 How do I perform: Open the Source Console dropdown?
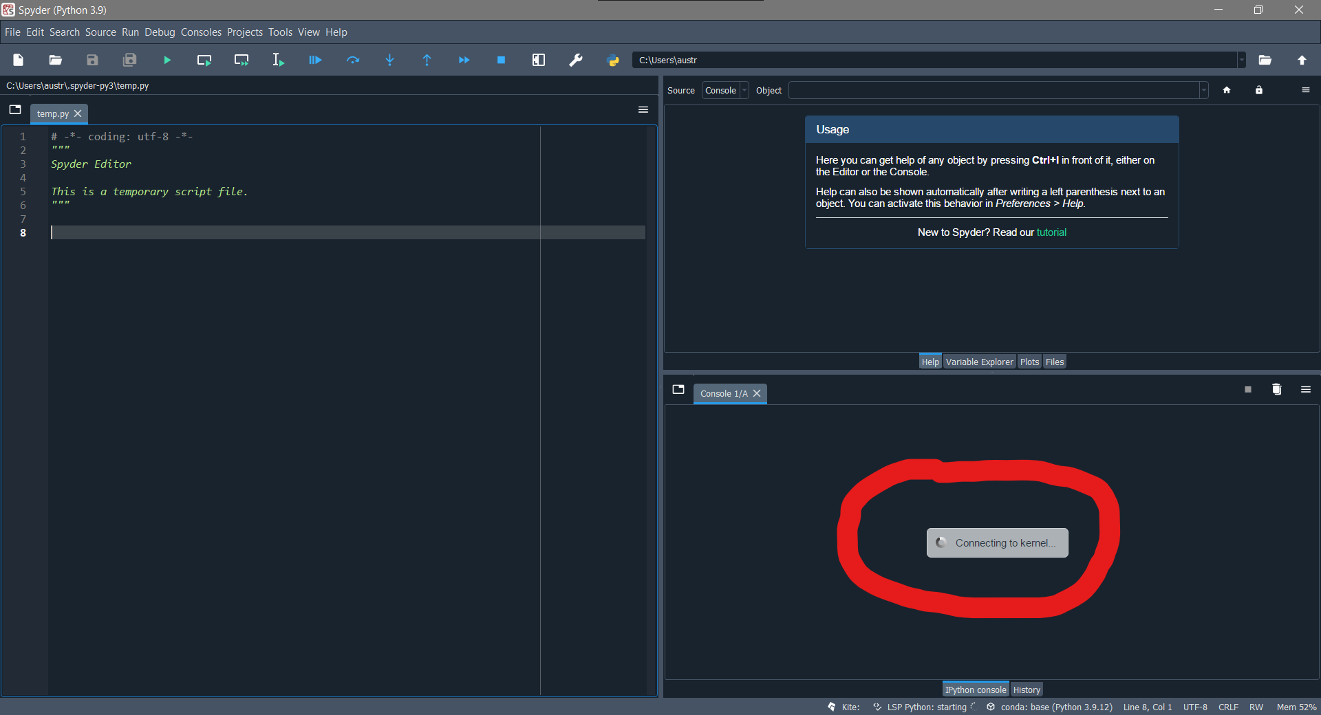coord(725,91)
